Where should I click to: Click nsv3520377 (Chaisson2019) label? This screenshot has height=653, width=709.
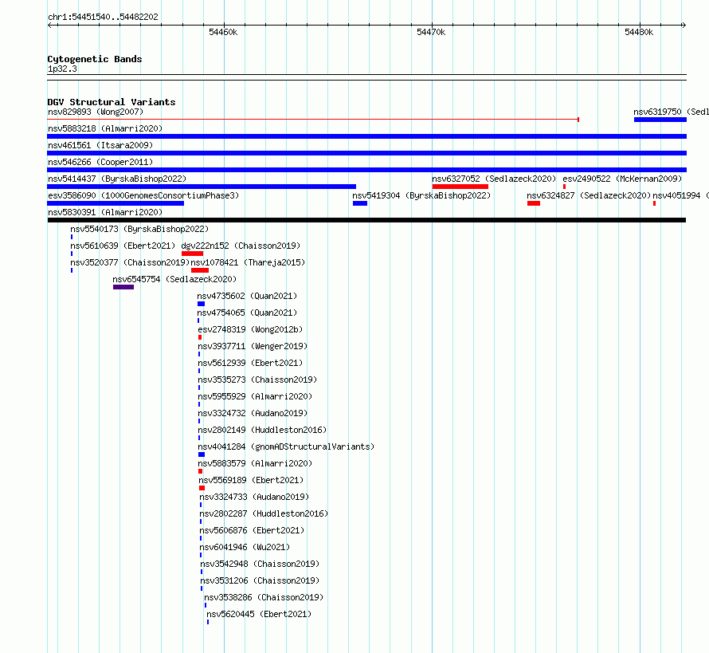pos(130,262)
